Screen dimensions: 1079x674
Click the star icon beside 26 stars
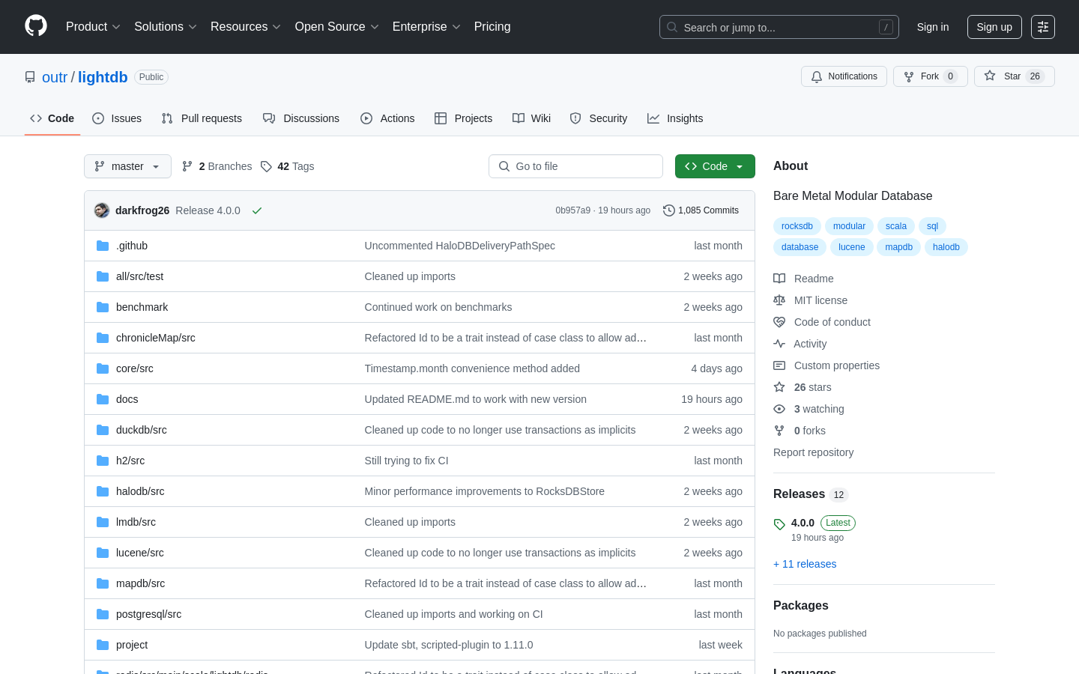tap(779, 387)
